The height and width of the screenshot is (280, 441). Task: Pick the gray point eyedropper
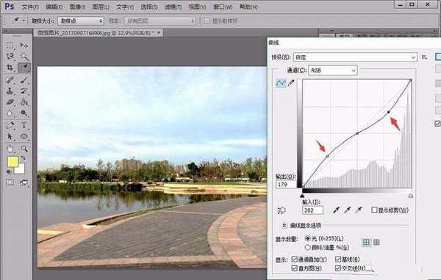[x=348, y=210]
